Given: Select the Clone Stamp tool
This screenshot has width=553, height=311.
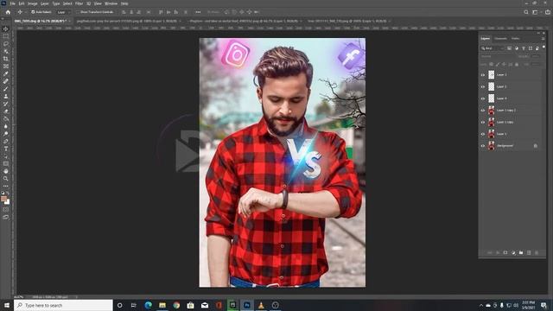Looking at the screenshot, I should tap(6, 96).
